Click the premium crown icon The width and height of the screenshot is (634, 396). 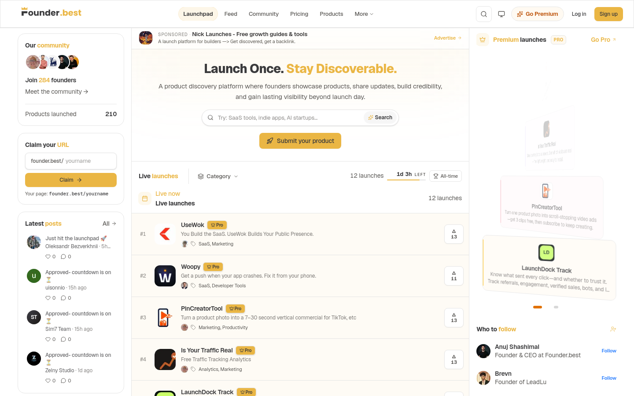(x=483, y=40)
